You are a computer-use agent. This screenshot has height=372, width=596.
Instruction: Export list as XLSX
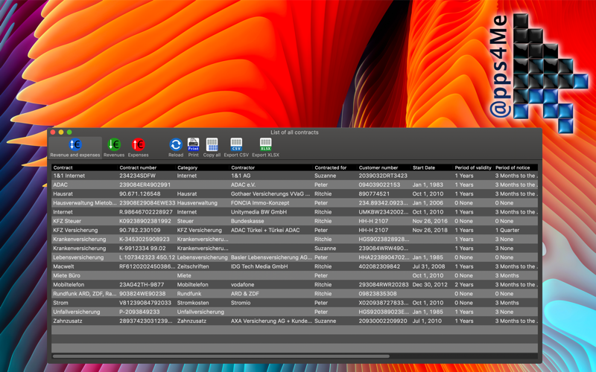coord(265,147)
